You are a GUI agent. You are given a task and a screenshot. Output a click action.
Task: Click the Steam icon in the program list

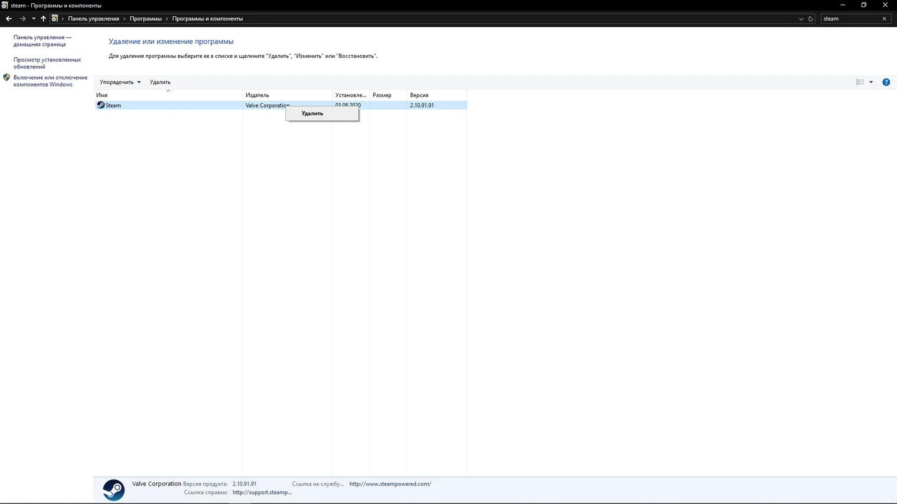pyautogui.click(x=100, y=105)
